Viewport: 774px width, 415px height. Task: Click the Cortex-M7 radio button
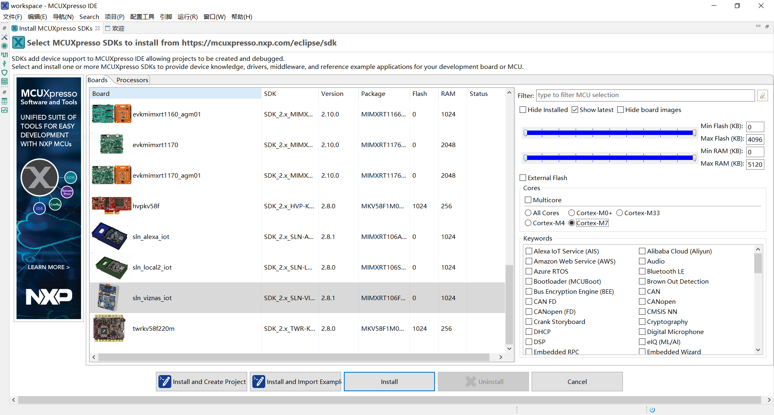tap(572, 223)
